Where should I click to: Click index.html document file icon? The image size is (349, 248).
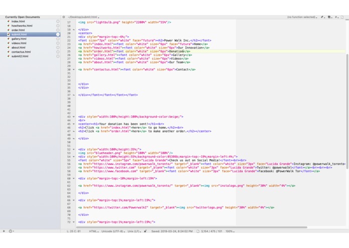click(x=9, y=22)
